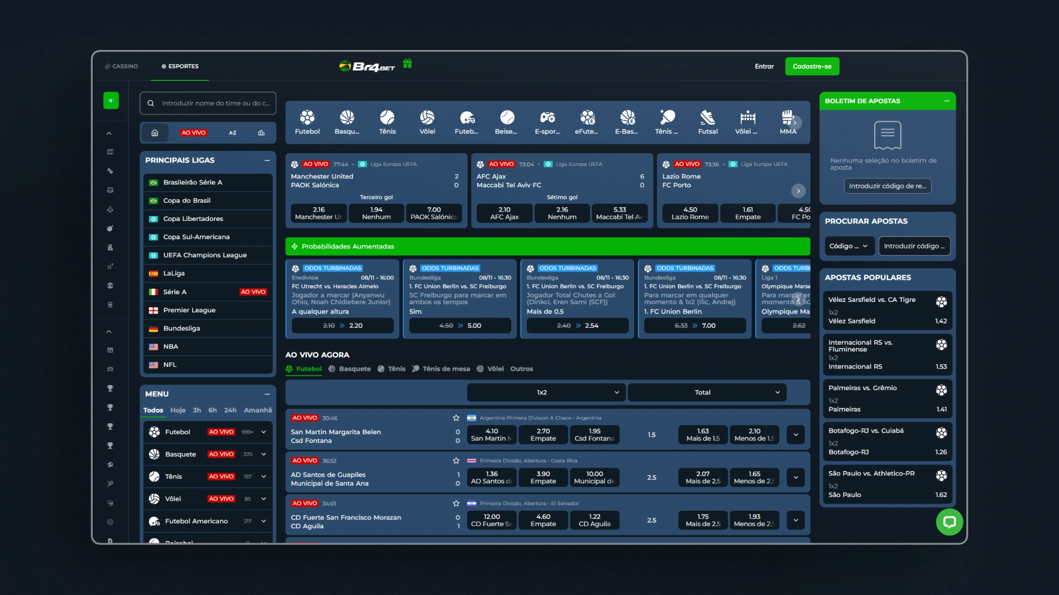Open the 1x2 market dropdown
Screen dimensions: 1059x595
pyautogui.click(x=546, y=392)
